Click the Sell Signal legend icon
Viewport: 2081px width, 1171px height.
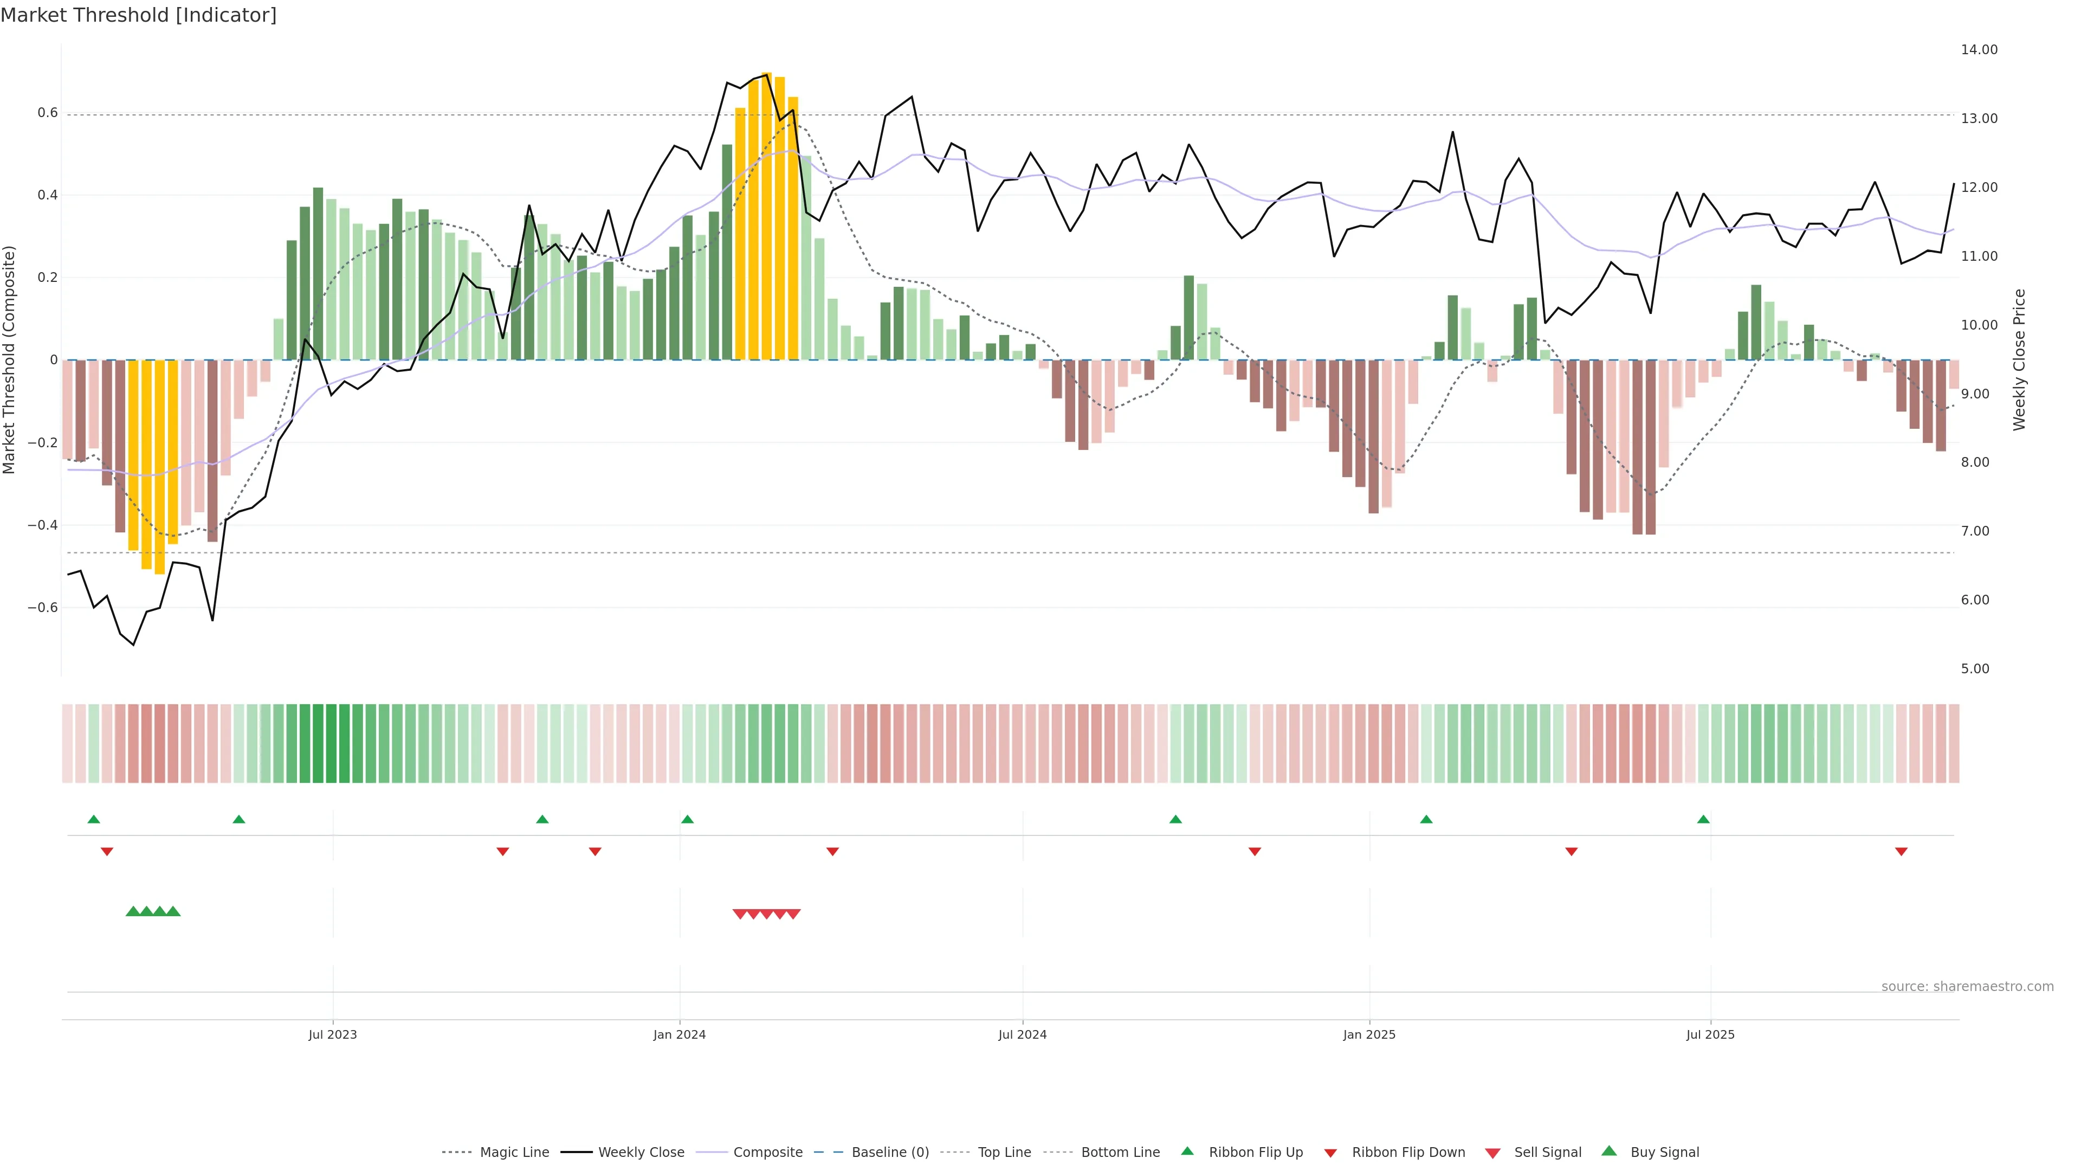tap(1493, 1153)
